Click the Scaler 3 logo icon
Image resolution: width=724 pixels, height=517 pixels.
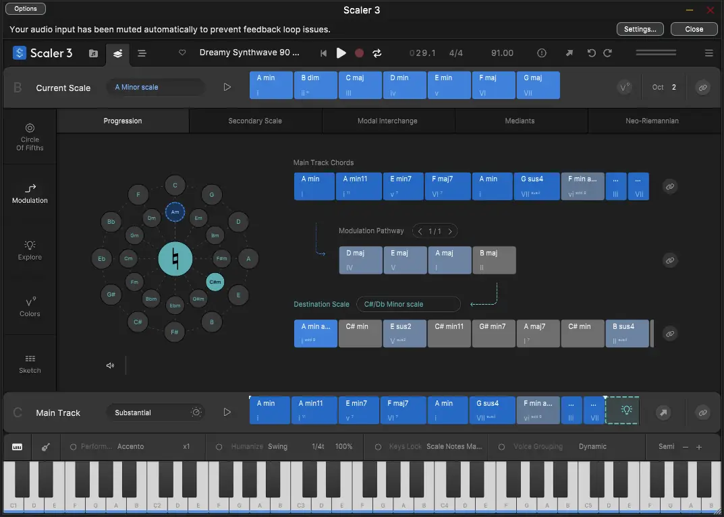[19, 53]
